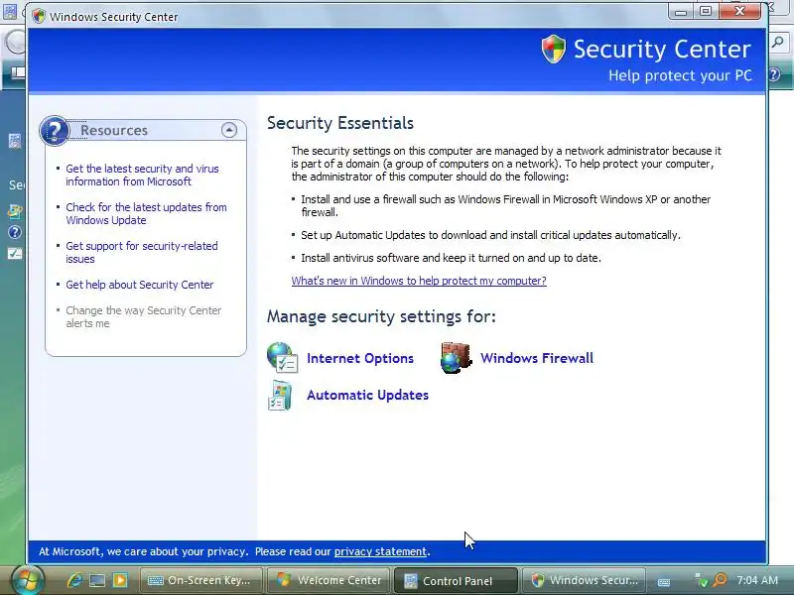The height and width of the screenshot is (595, 794).
Task: Open Get help about Security Center
Action: tap(140, 285)
